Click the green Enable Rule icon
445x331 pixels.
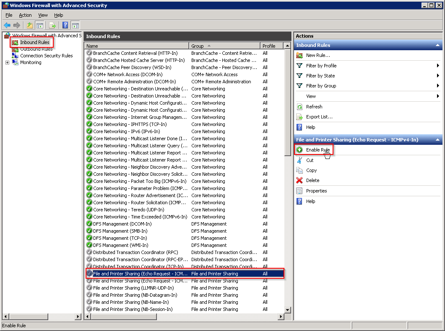[299, 150]
